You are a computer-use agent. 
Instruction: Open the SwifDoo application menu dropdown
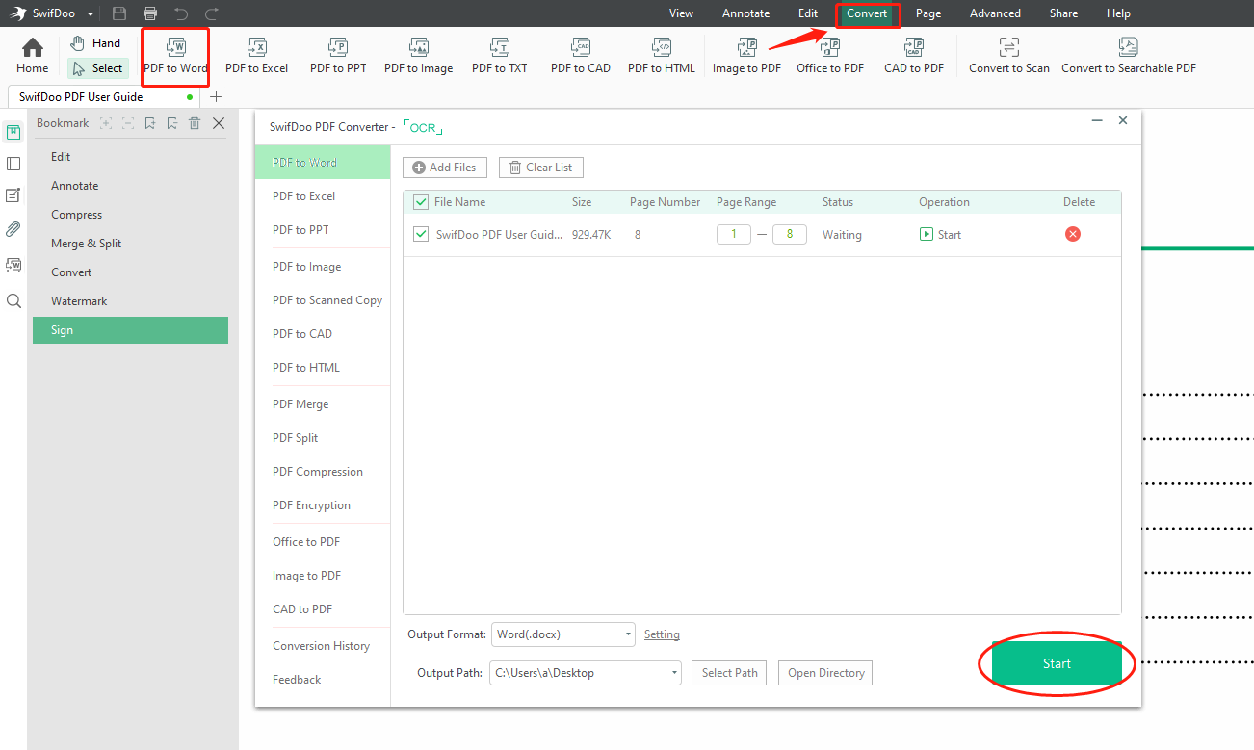point(91,14)
